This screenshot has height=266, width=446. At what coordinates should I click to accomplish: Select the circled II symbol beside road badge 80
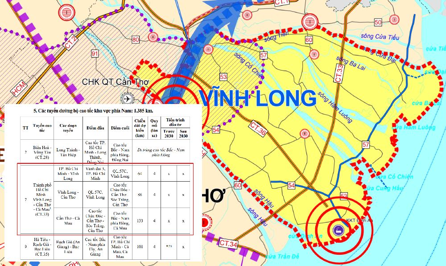tap(153, 37)
